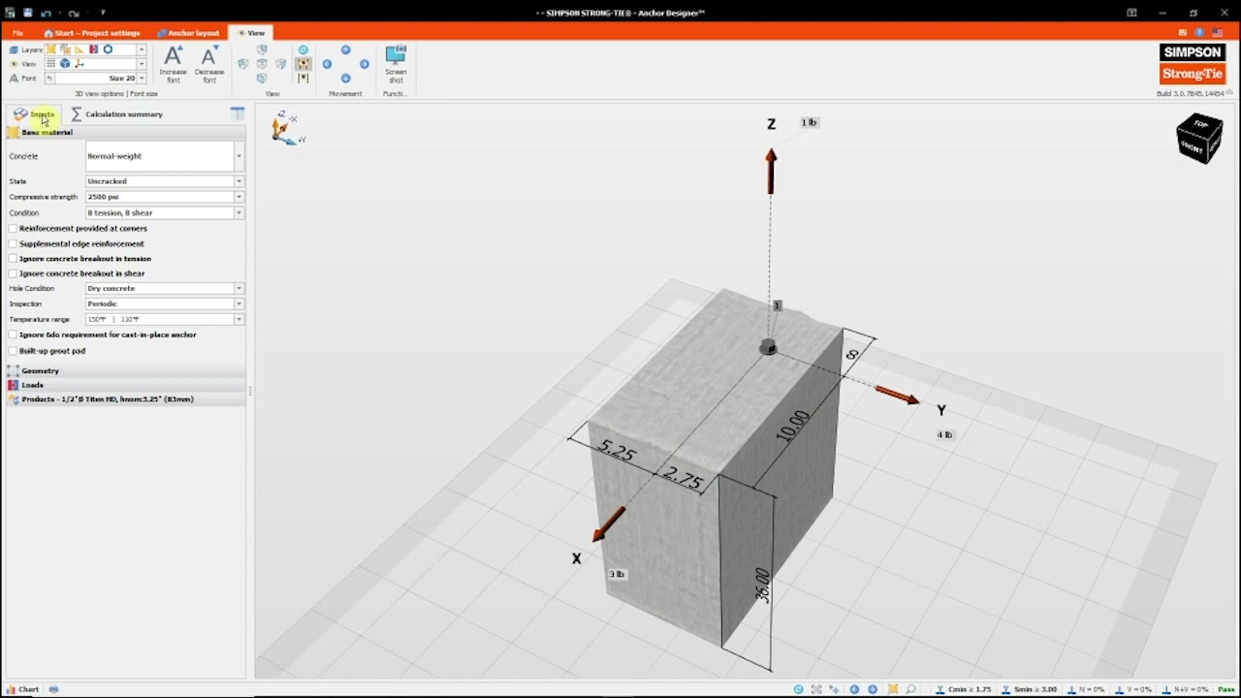
Task: Click the Decrease font icon
Action: [x=208, y=64]
